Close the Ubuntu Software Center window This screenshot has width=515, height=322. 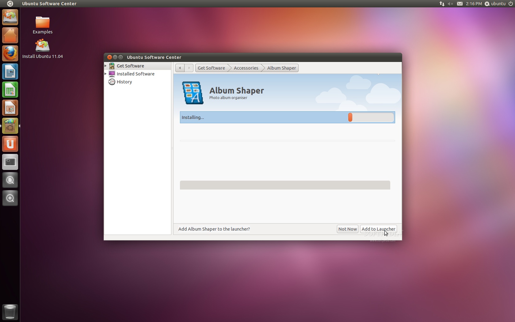109,57
